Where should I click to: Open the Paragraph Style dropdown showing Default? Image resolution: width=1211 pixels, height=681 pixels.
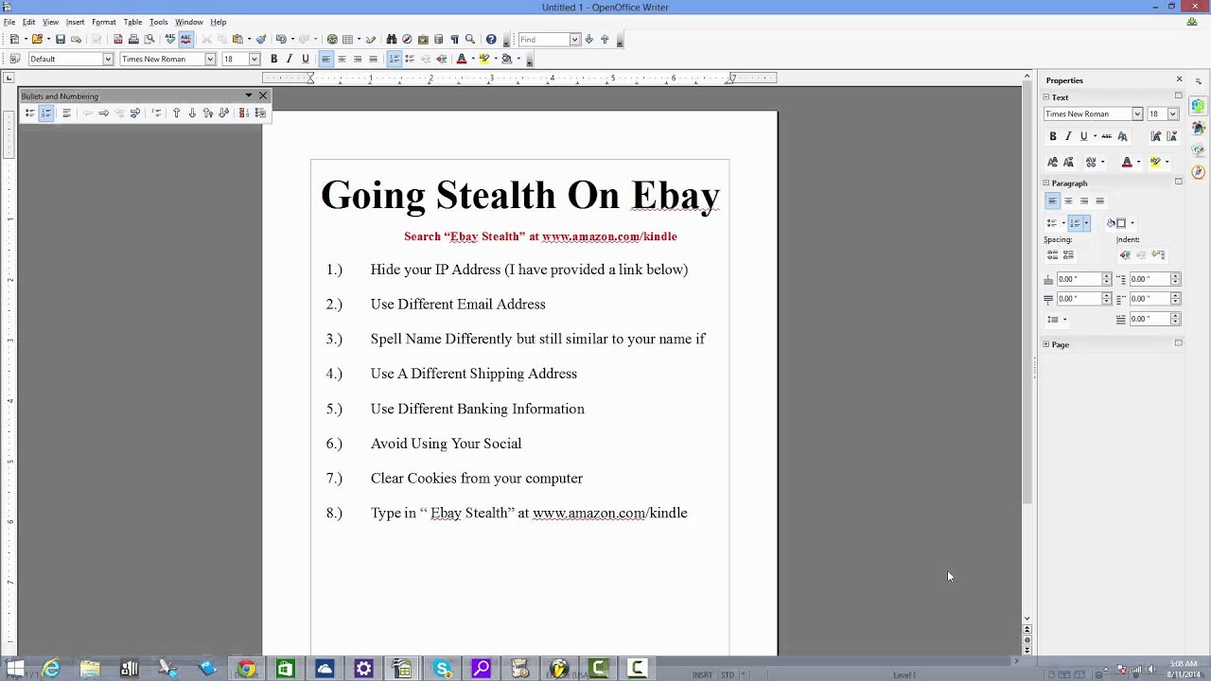point(108,60)
